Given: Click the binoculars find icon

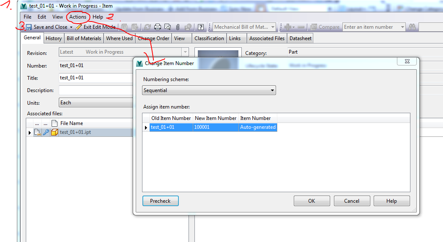Looking at the screenshot, I should [x=412, y=27].
